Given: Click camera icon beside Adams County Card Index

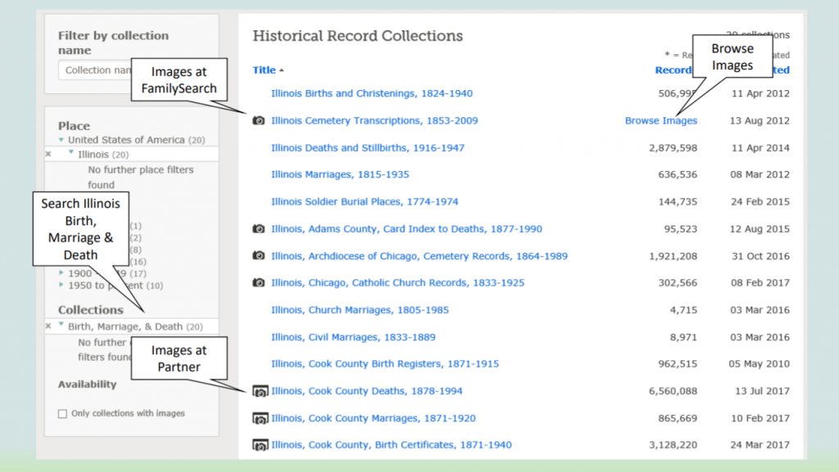Looking at the screenshot, I should click(258, 228).
